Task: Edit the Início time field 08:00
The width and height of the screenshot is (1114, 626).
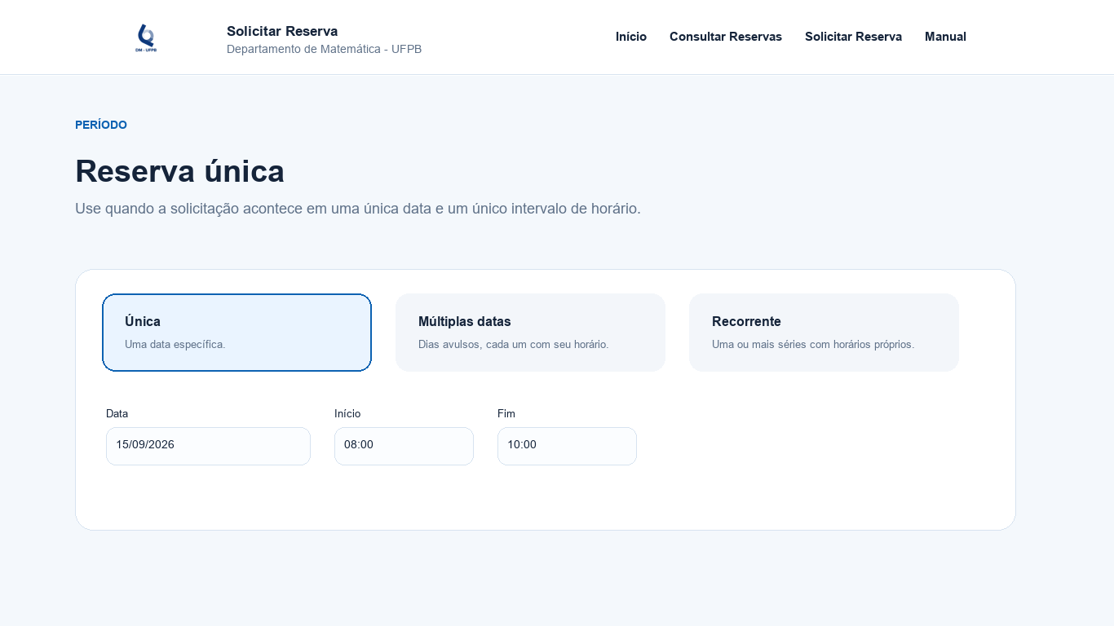Action: [404, 446]
